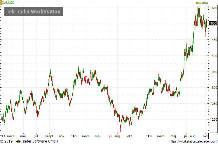Viewport: 218px width, 144px height.
Task: Select the 1200 price level label
Action: [214, 119]
